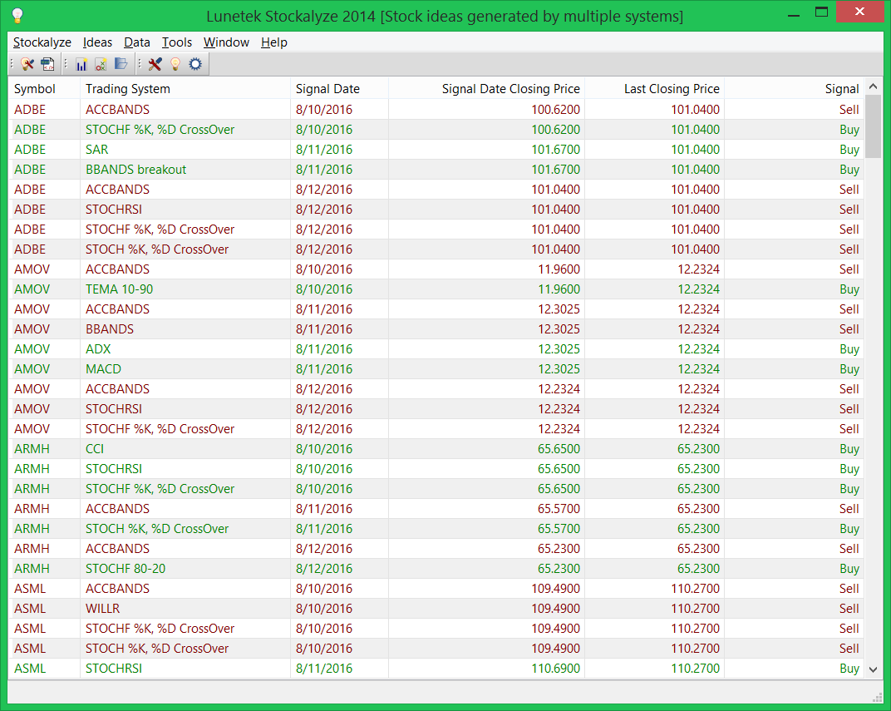Open the Stockalyze menu
This screenshot has width=891, height=711.
pyautogui.click(x=42, y=42)
